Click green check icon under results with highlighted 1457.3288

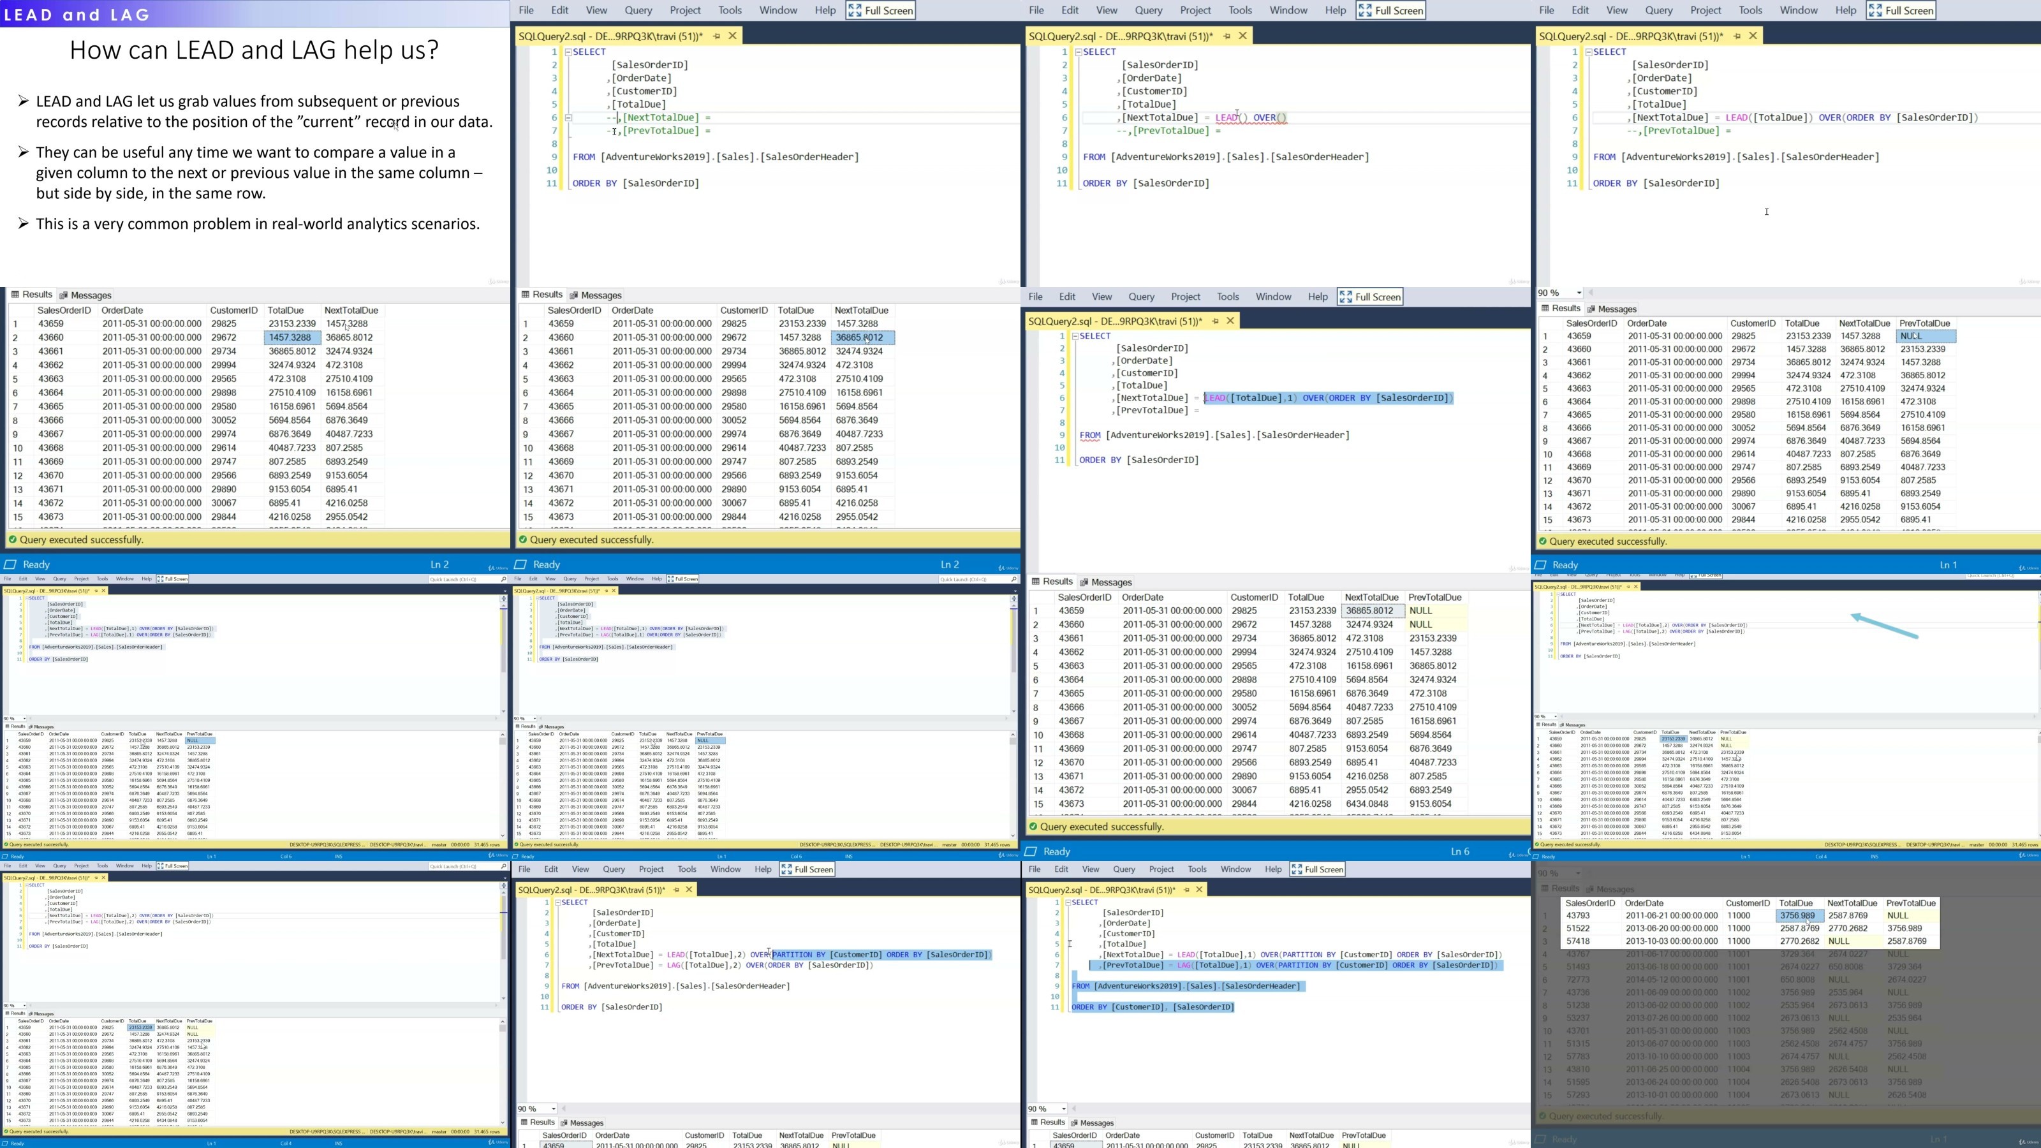pyautogui.click(x=12, y=540)
